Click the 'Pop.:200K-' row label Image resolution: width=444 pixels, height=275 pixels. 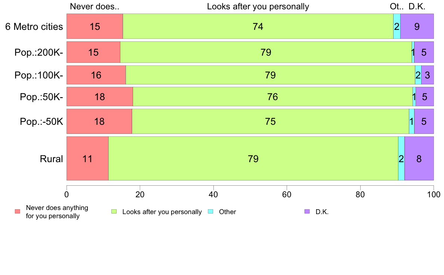coord(39,52)
